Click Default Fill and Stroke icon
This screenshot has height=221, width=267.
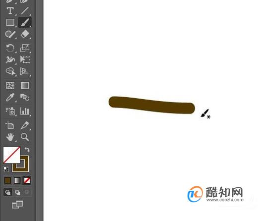6,169
